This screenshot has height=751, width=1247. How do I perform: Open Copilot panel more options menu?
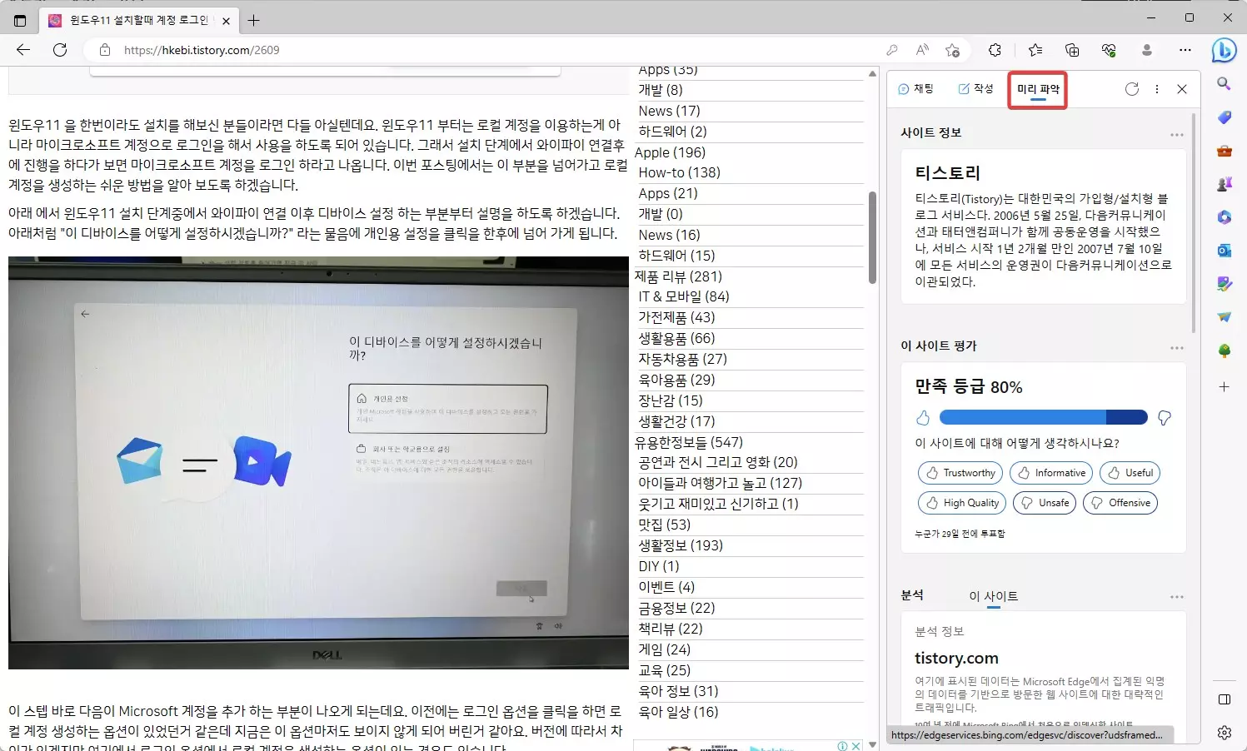(1156, 89)
